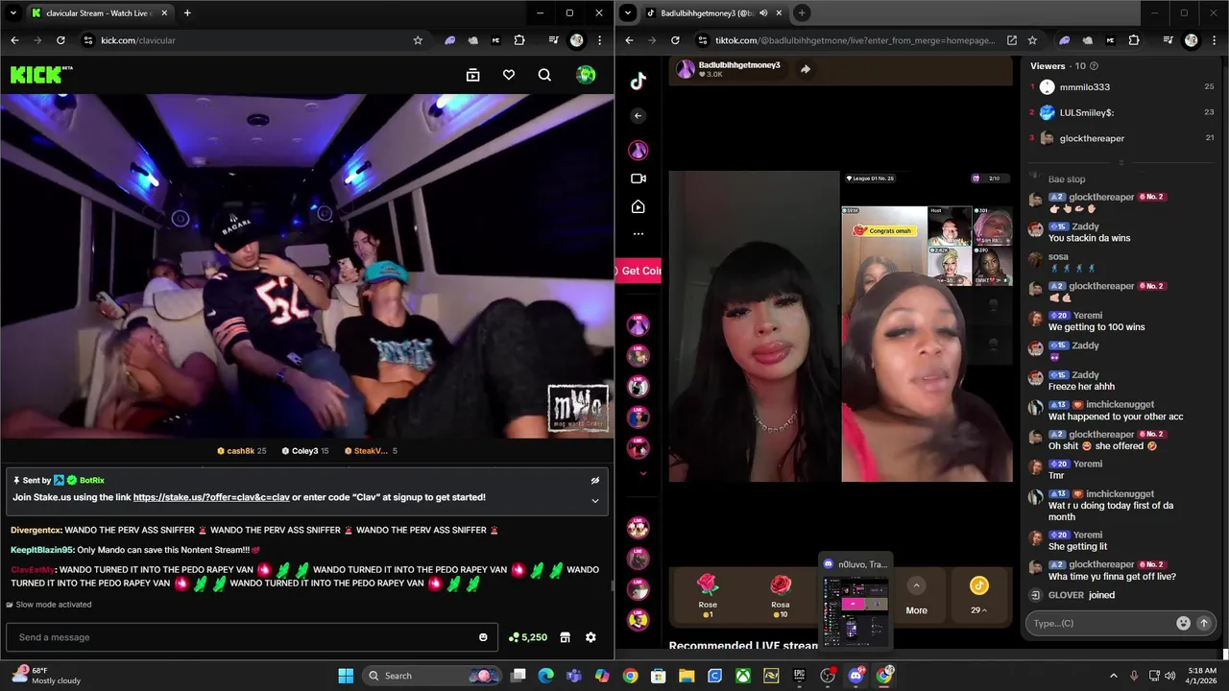The image size is (1229, 691).
Task: Open the Kick logo home page
Action: pyautogui.click(x=40, y=75)
